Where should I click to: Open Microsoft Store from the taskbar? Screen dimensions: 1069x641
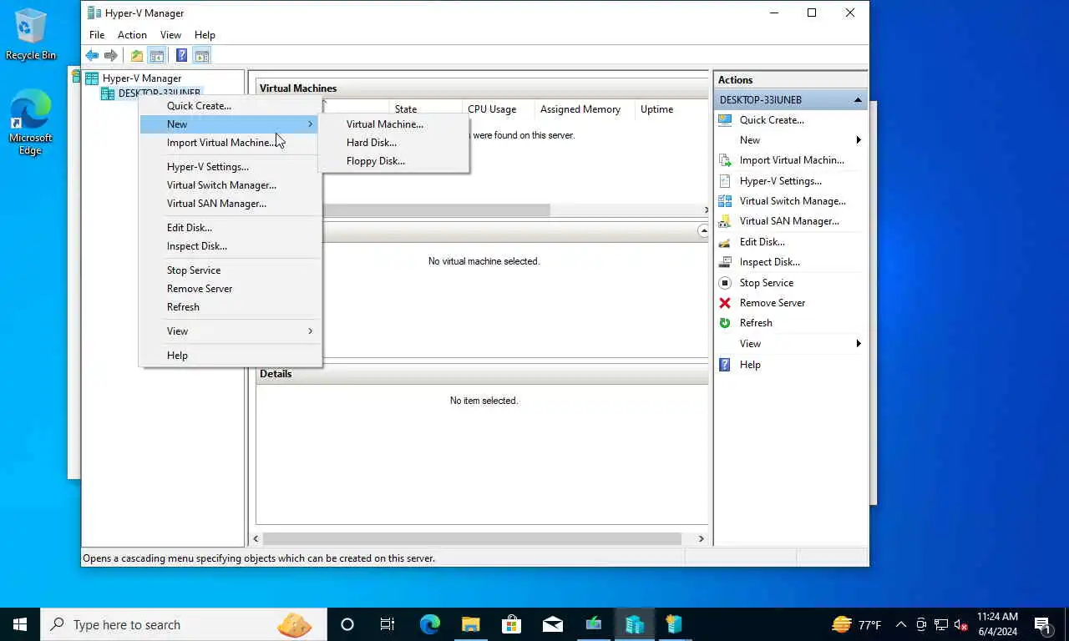pos(511,624)
